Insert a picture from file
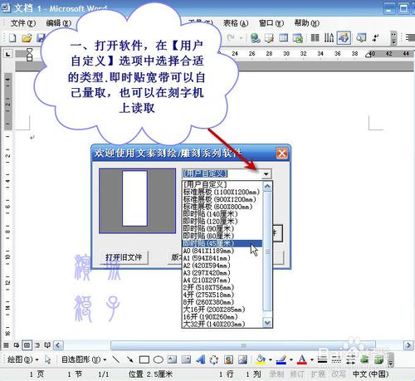 point(242,359)
